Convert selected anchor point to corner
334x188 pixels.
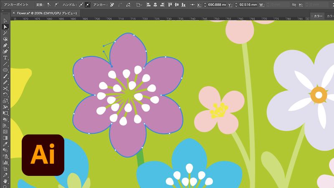49,5
